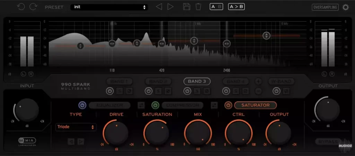Click the MIA Laboratories logo
This screenshot has width=355, height=156.
(27, 141)
